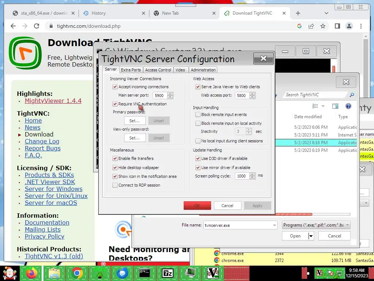Open the Open button split arrow

point(310,236)
